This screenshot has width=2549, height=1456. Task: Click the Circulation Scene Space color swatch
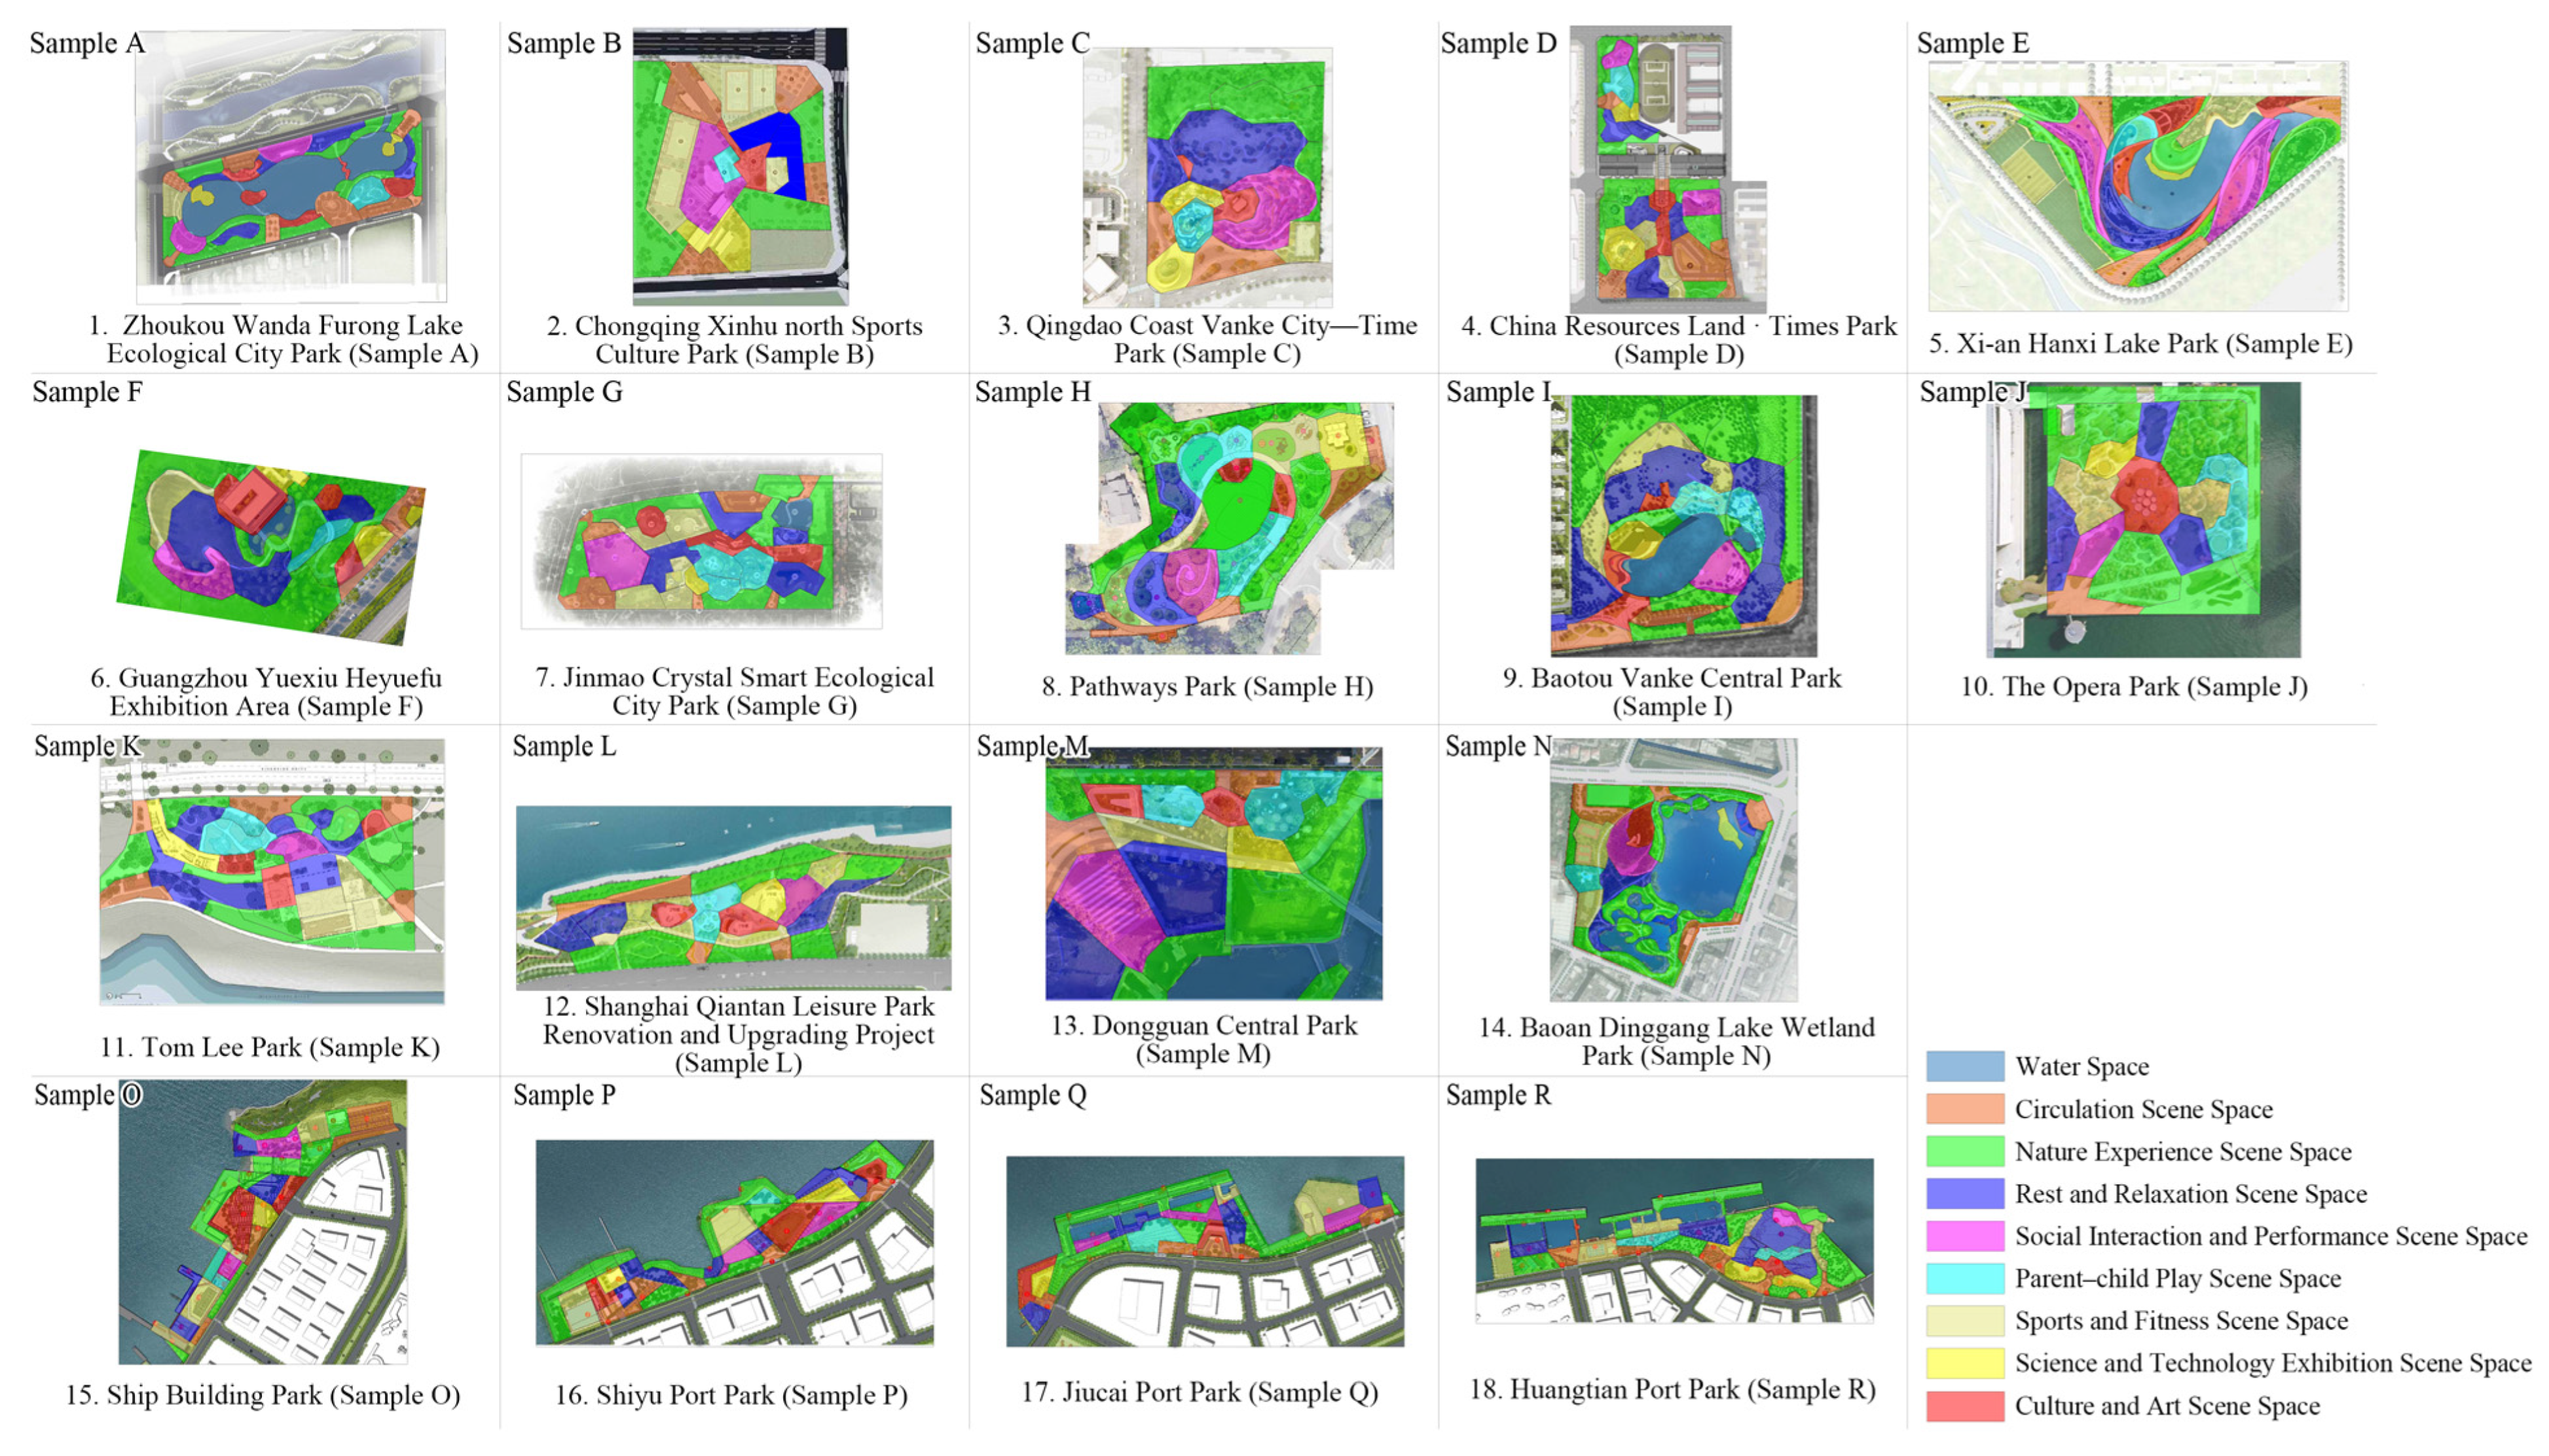(1964, 1108)
